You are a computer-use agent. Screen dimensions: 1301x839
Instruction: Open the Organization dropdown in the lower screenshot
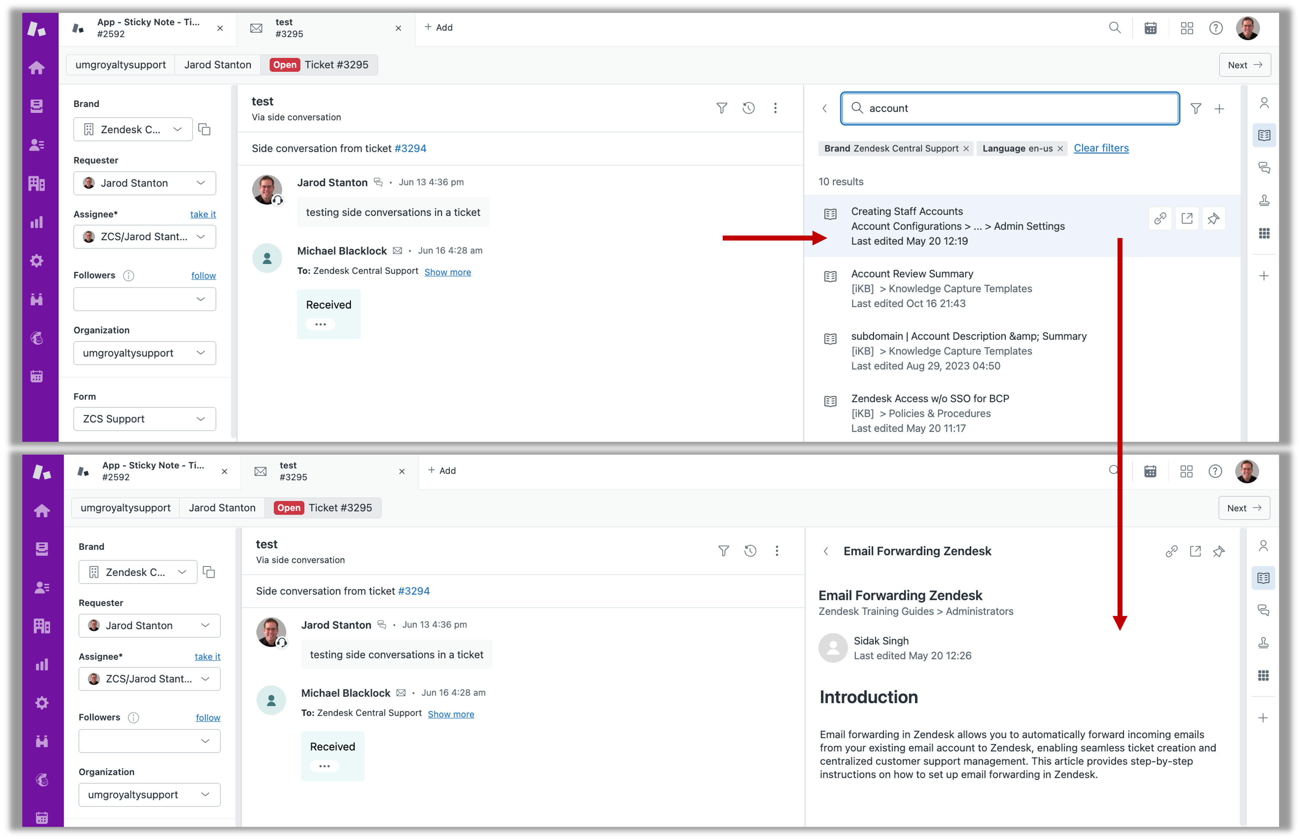coord(149,795)
